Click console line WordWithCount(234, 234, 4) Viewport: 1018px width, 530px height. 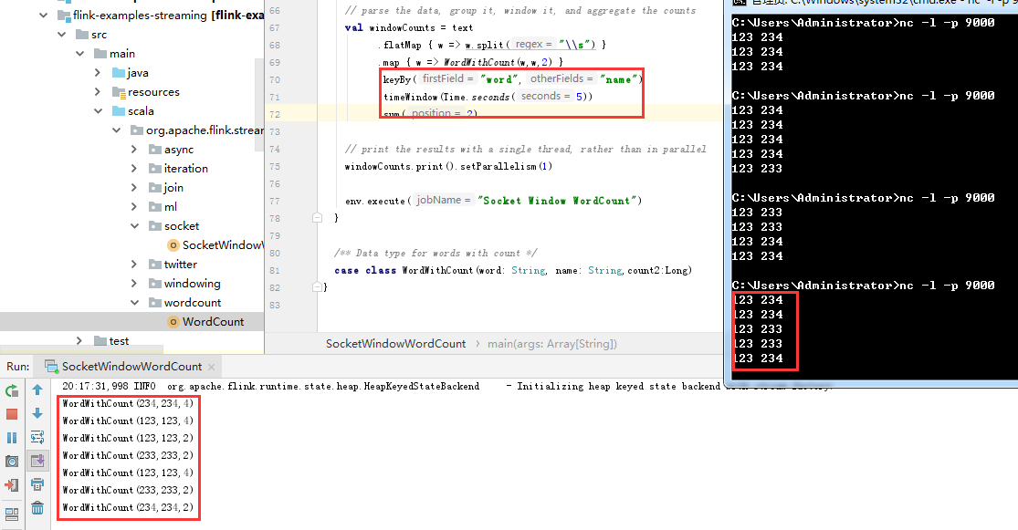pos(128,403)
